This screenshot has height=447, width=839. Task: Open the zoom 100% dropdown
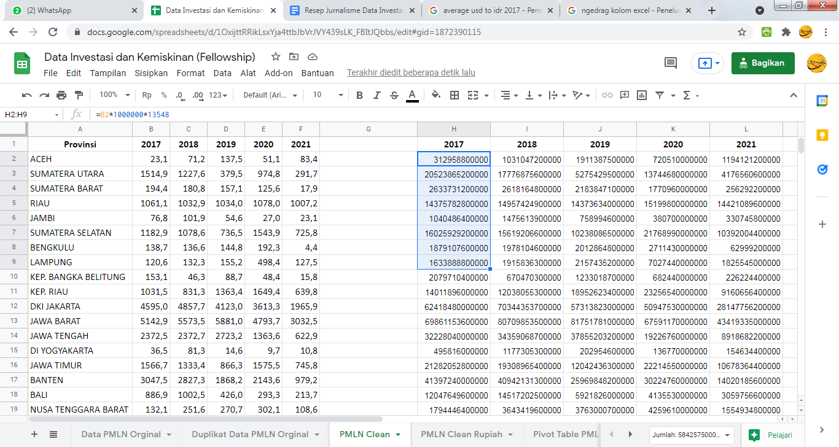coord(115,95)
